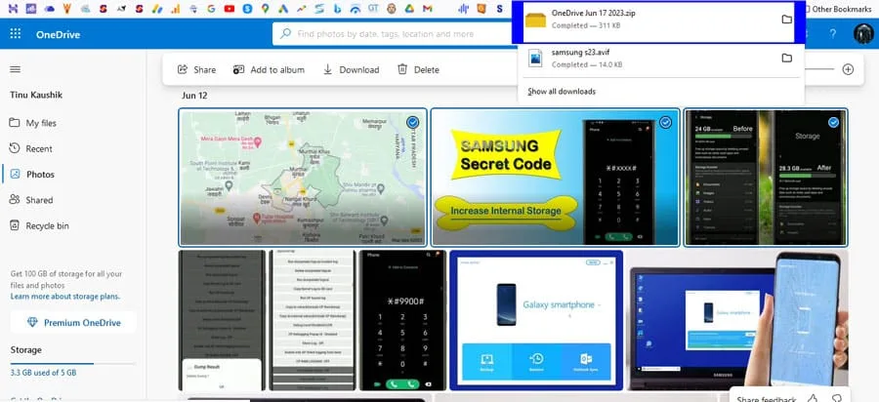Viewport: 879px width, 402px height.
Task: Click the Tinu Kaushik account name
Action: pos(36,96)
